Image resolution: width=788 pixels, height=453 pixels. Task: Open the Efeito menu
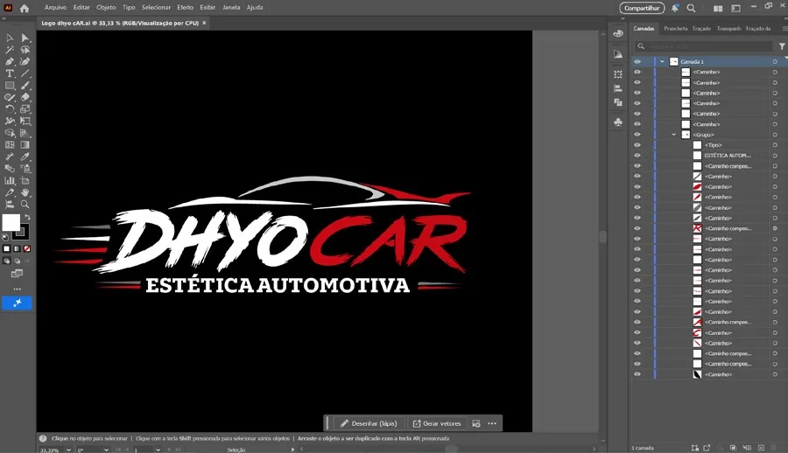185,8
